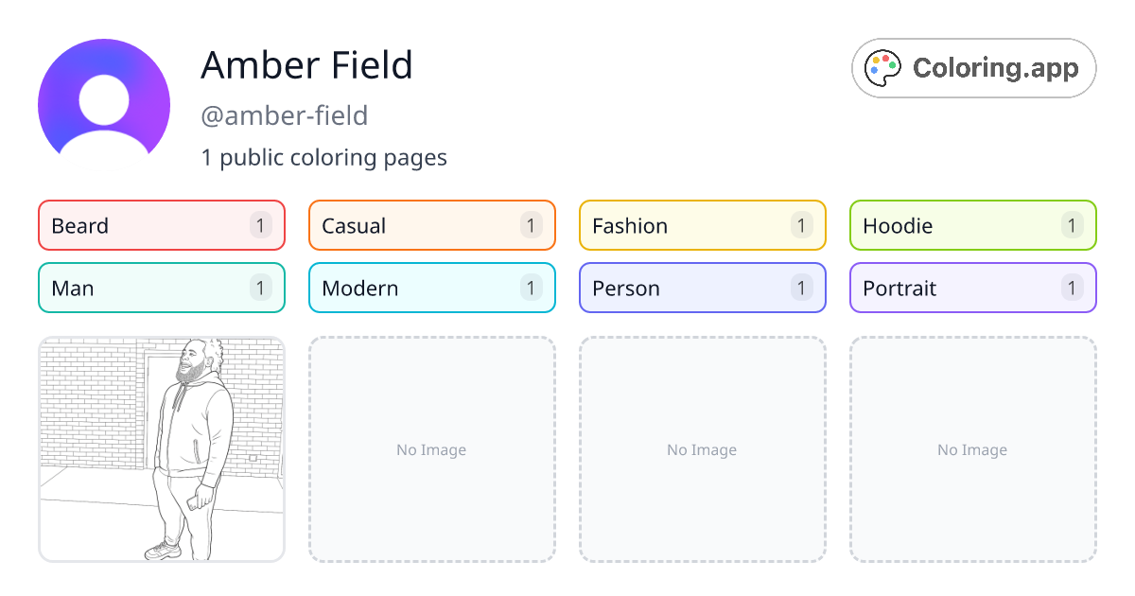Click the @amber-field username

tap(285, 115)
